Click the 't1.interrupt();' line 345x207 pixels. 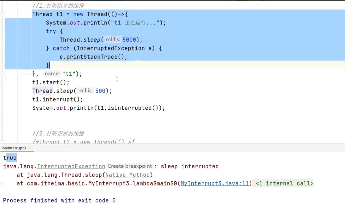click(58, 99)
